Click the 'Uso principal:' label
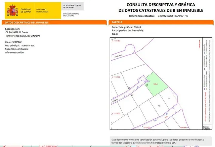This screenshot has height=147, width=215. tap(12, 45)
